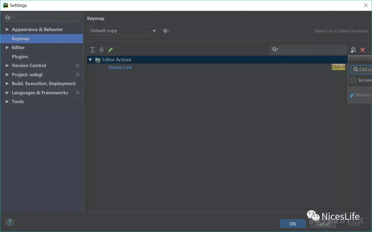Screen dimensions: 372x232
Task: Click the settings search input field
Action: pyautogui.click(x=42, y=18)
